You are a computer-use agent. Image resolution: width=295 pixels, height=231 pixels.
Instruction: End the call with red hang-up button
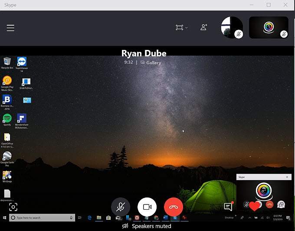(174, 207)
